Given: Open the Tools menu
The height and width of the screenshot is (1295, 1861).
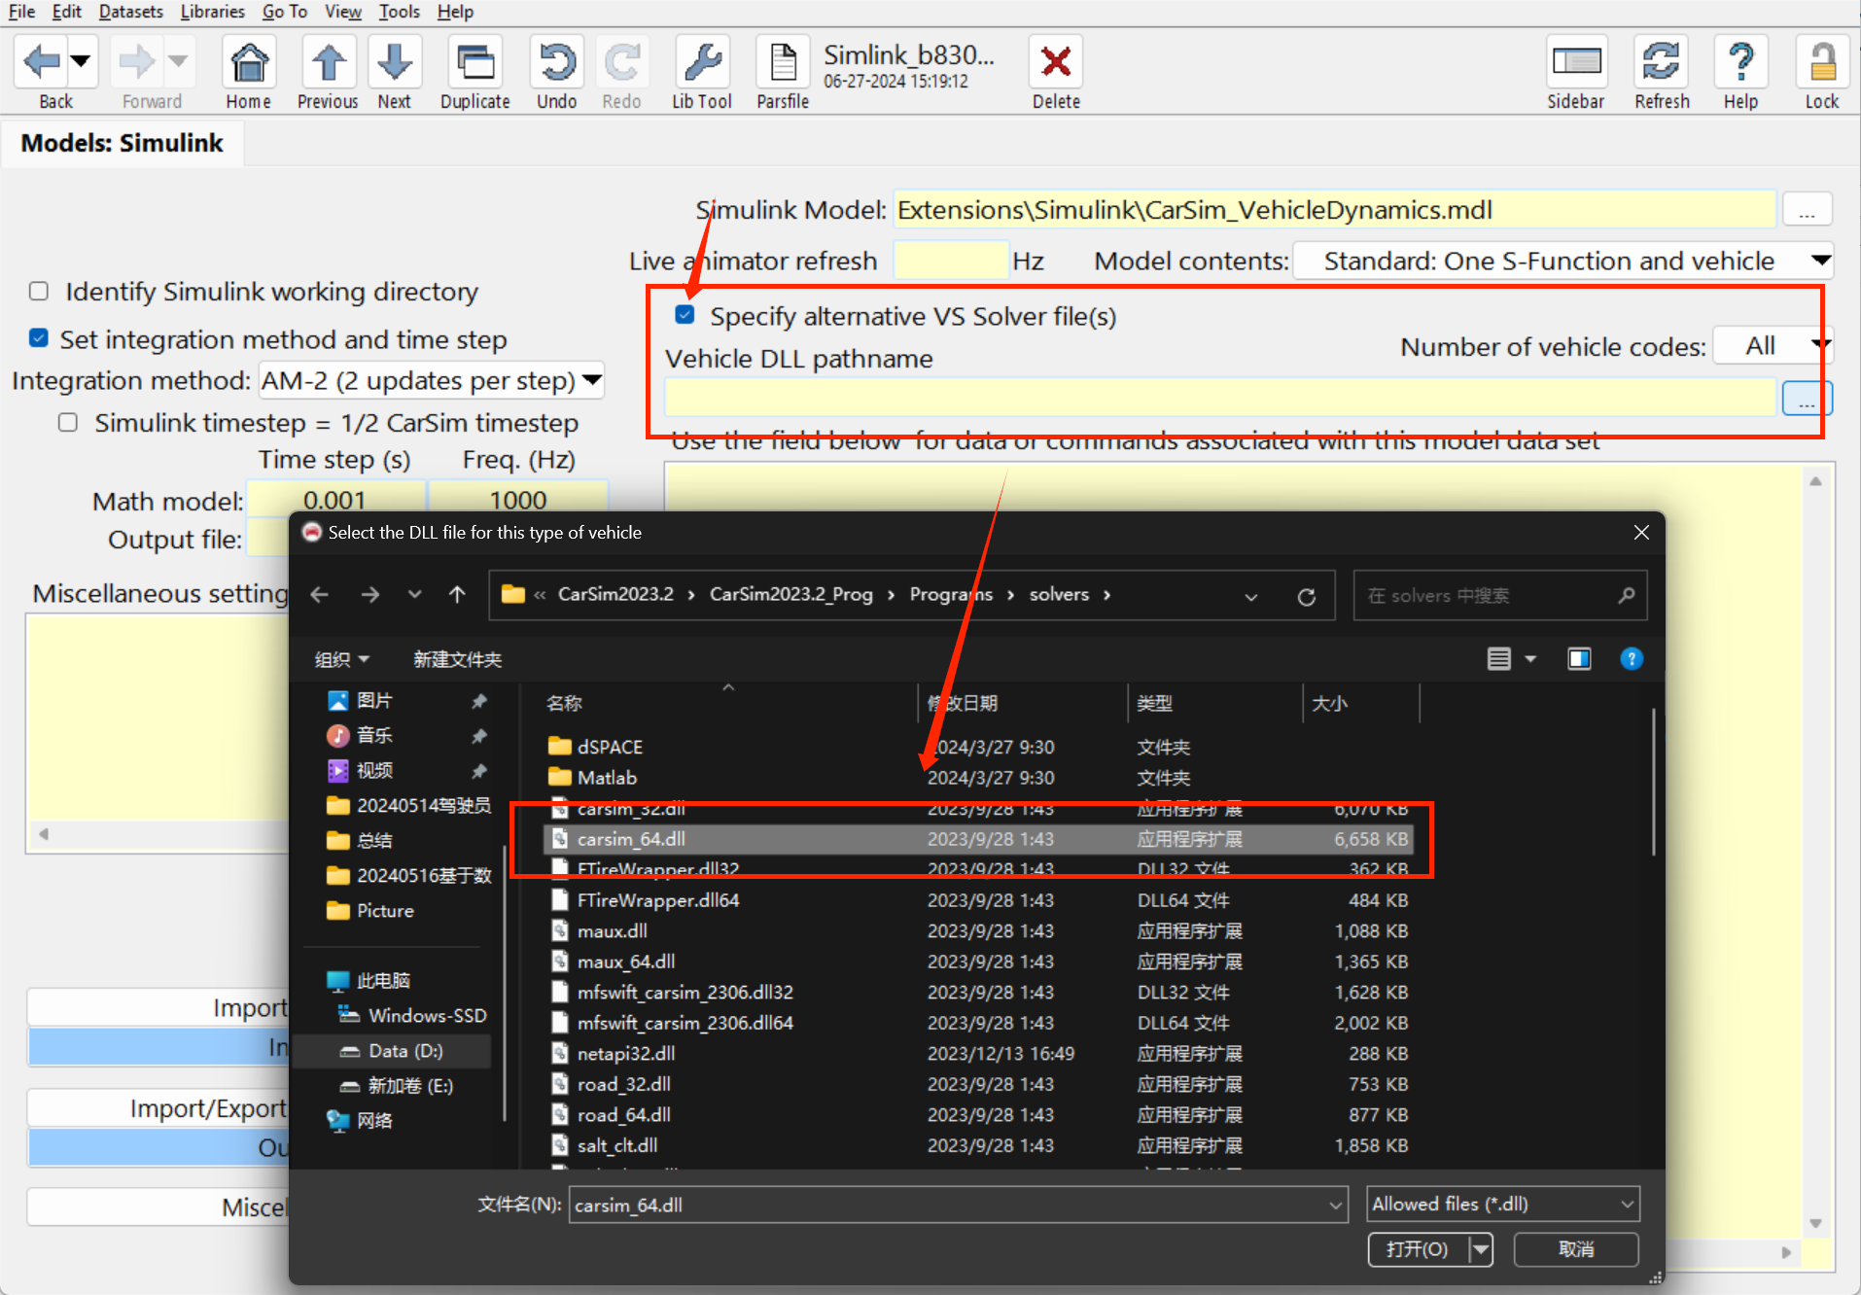Looking at the screenshot, I should (399, 12).
